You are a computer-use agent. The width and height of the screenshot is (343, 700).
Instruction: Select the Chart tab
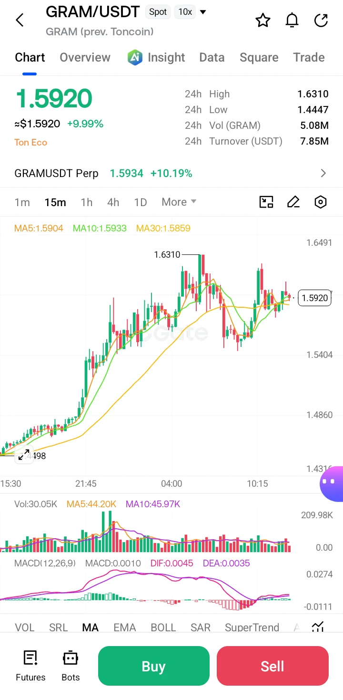(30, 57)
